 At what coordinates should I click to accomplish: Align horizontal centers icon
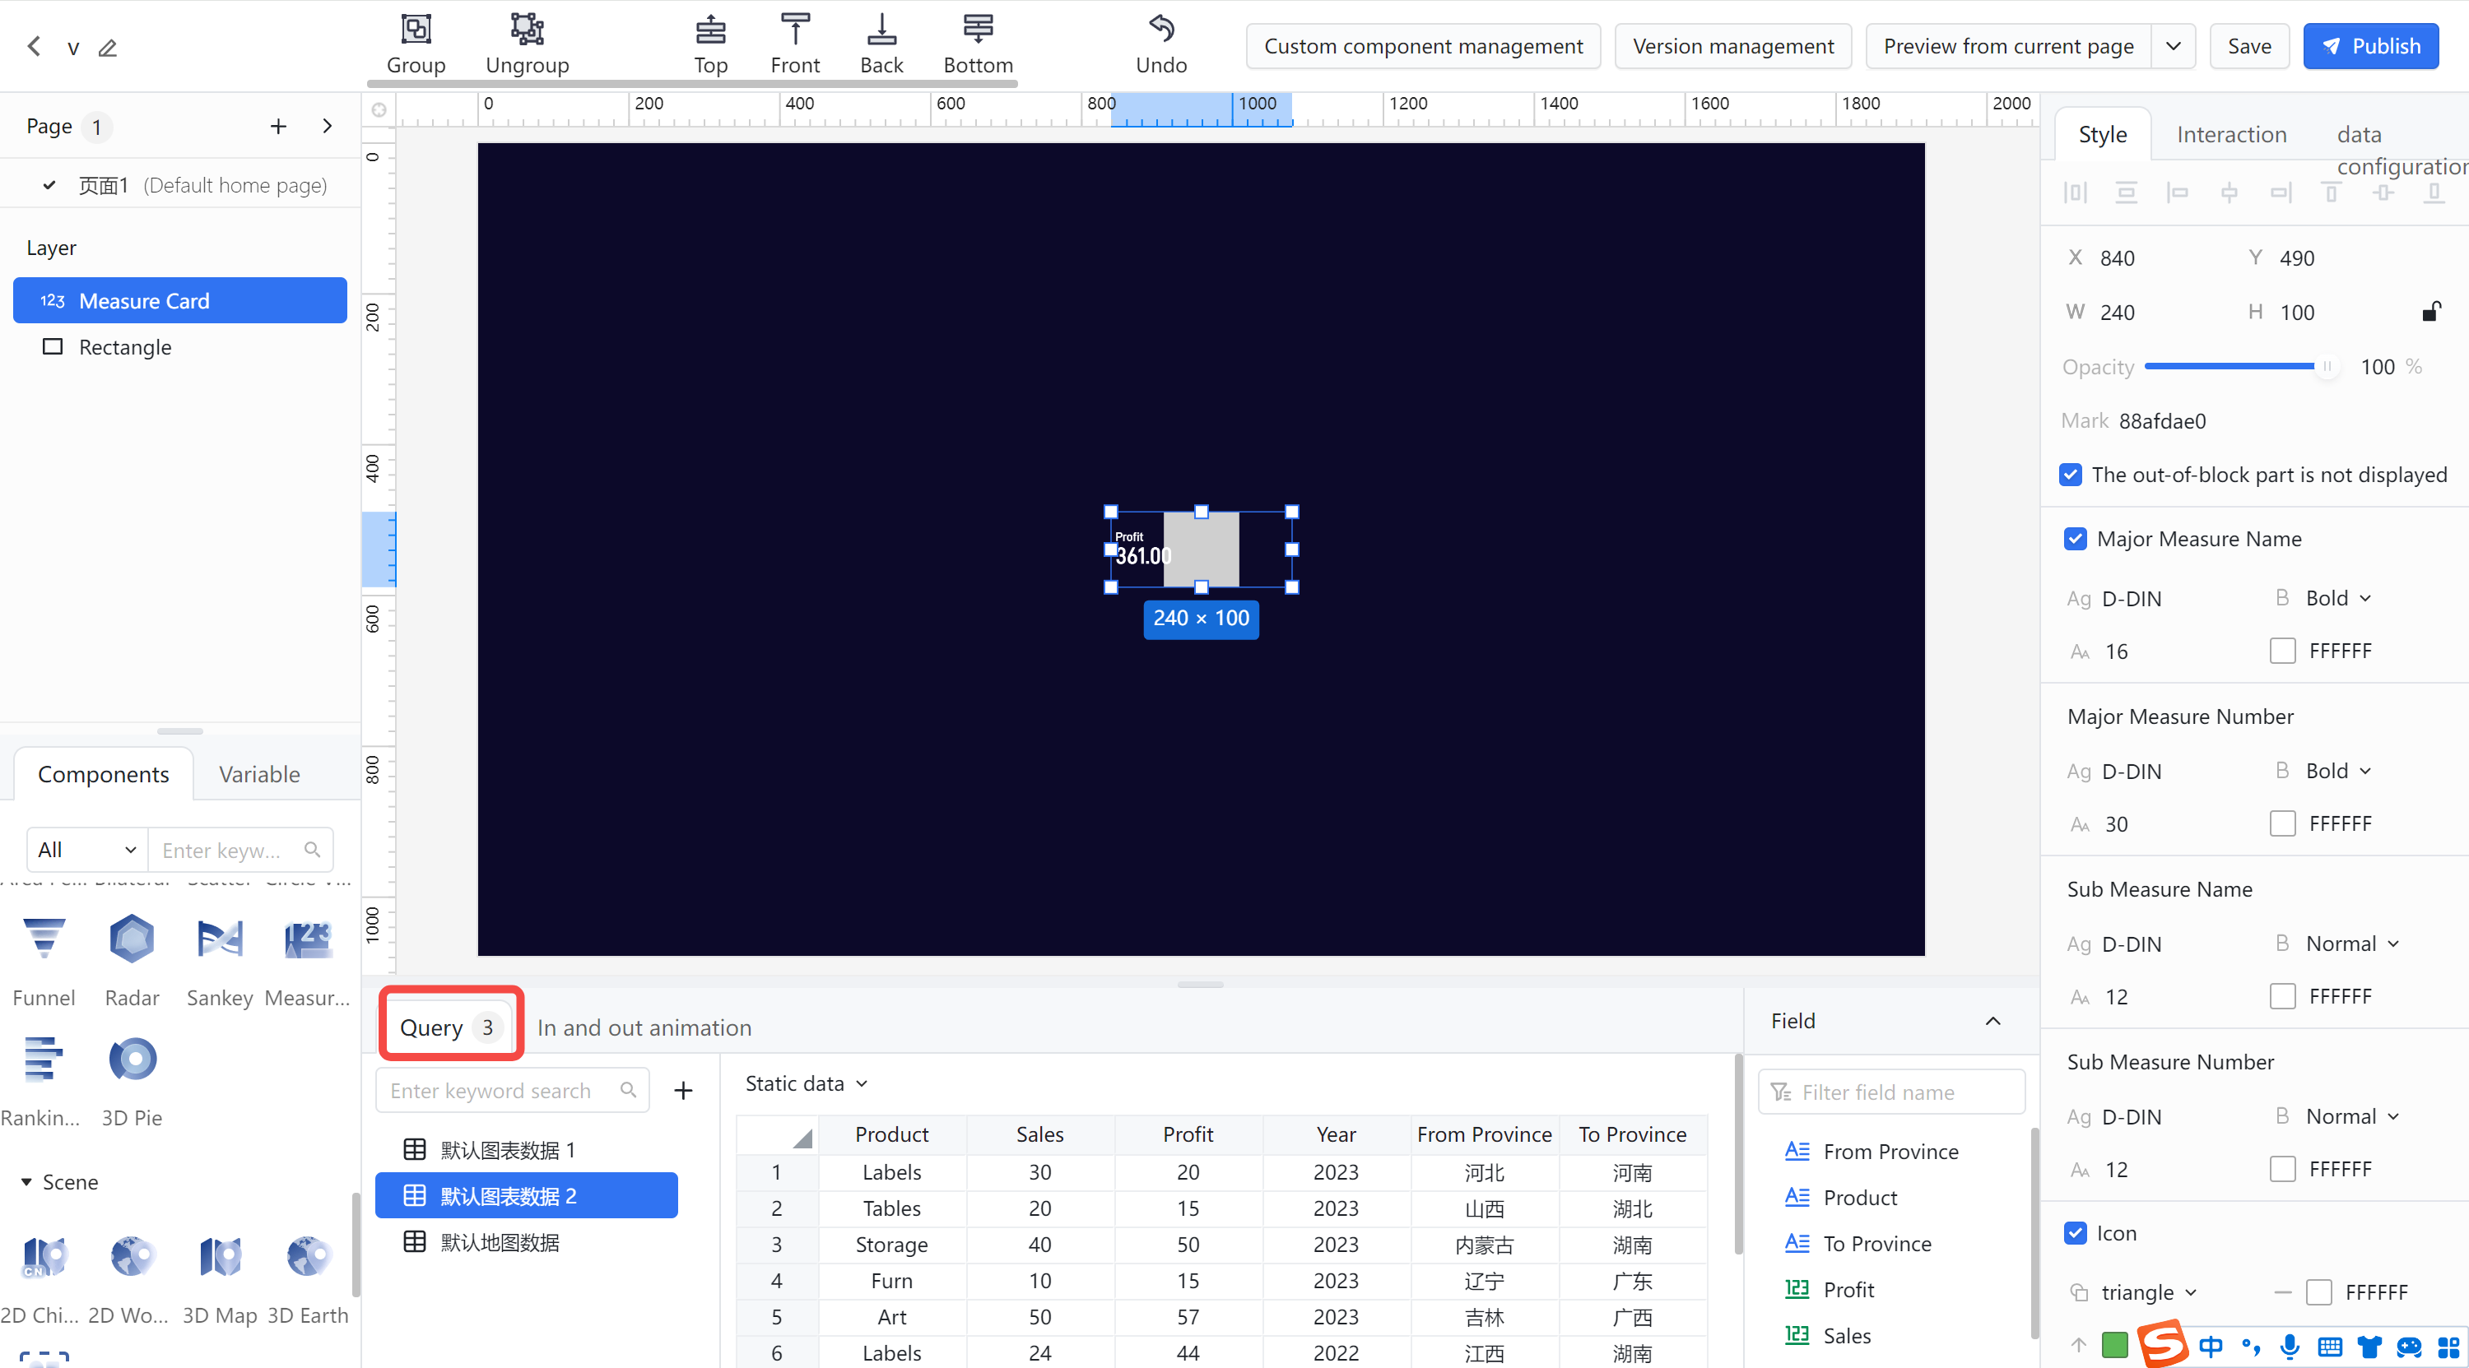pyautogui.click(x=2230, y=192)
